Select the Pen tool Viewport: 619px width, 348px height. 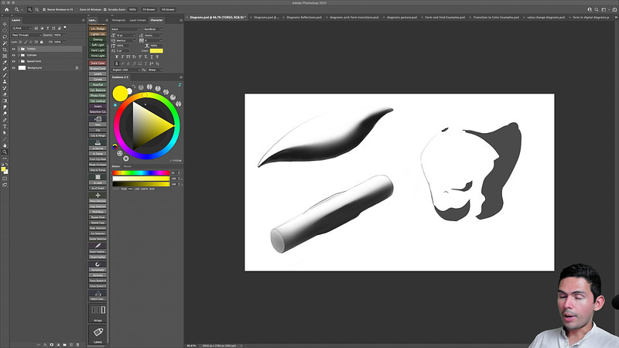(x=5, y=120)
